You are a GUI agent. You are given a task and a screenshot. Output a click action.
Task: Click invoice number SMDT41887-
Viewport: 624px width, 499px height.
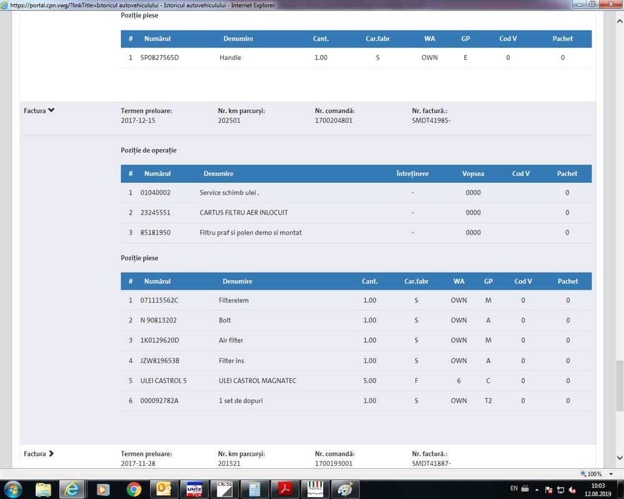[x=431, y=463]
